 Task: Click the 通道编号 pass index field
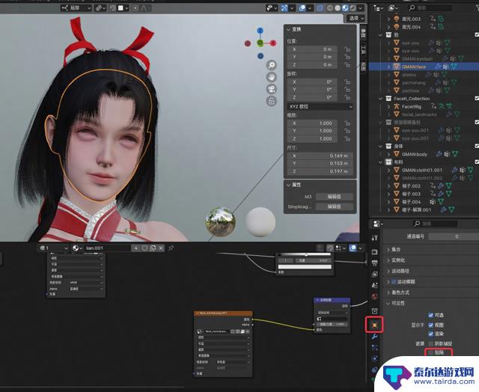(454, 236)
